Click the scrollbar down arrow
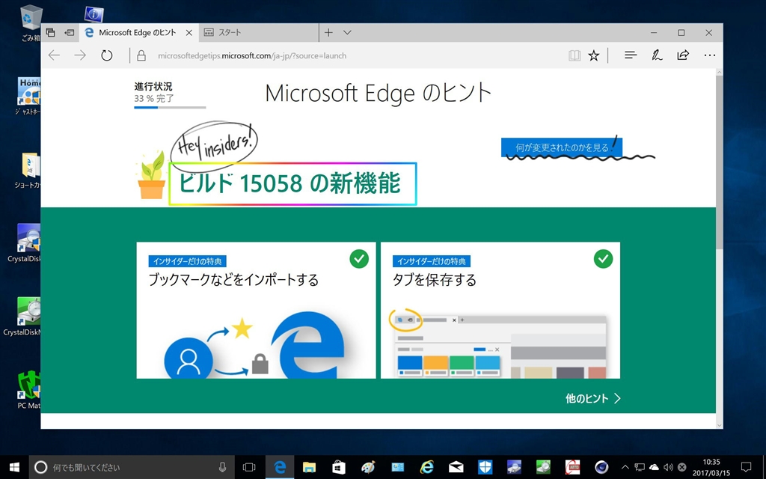 (719, 425)
